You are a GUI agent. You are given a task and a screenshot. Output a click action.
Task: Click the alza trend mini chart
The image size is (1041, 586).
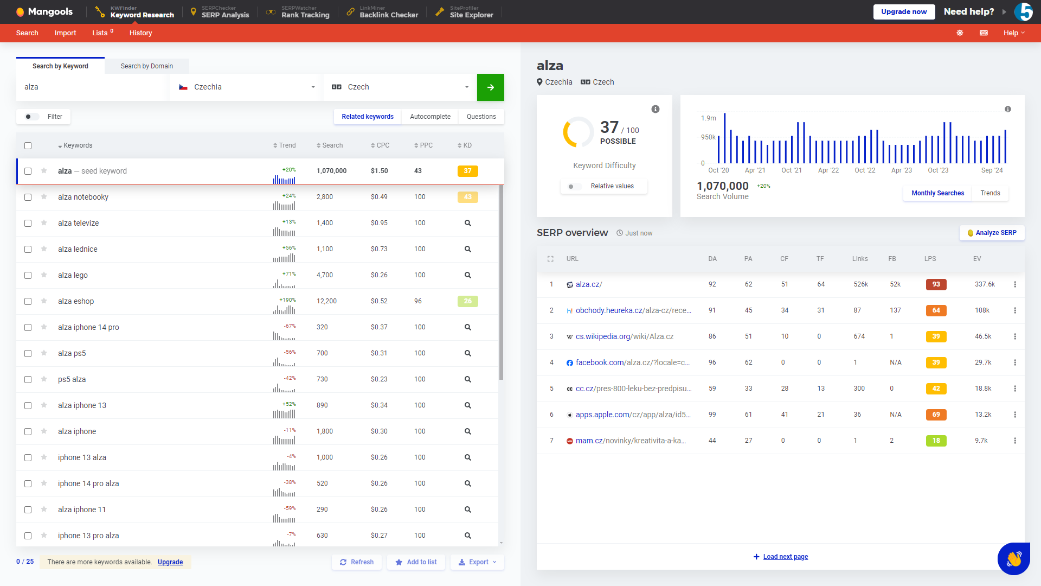click(x=284, y=179)
